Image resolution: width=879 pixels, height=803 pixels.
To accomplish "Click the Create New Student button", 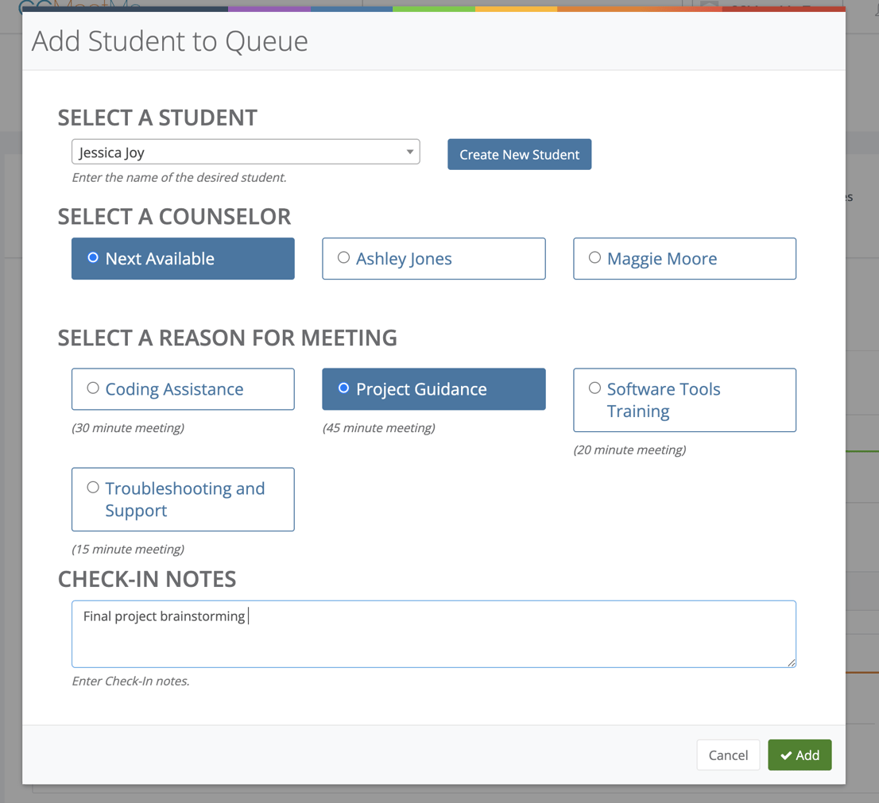I will coord(519,154).
